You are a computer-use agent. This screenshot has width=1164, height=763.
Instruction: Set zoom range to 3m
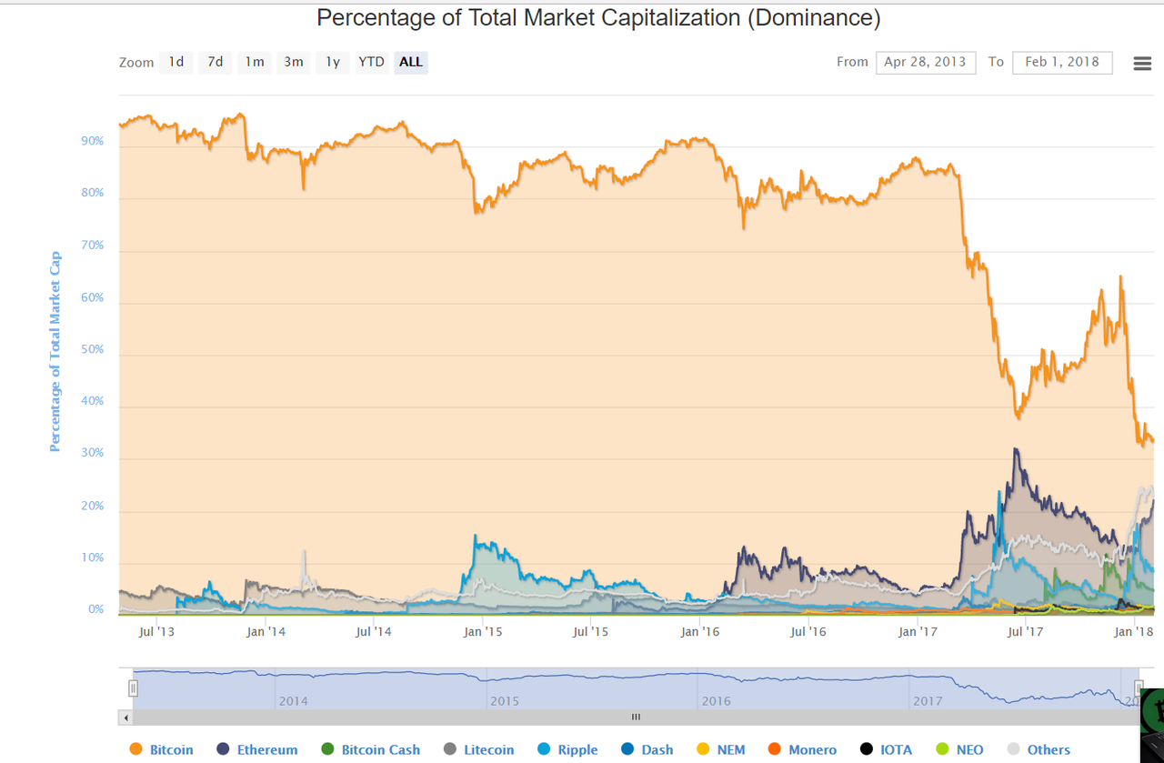coord(293,62)
